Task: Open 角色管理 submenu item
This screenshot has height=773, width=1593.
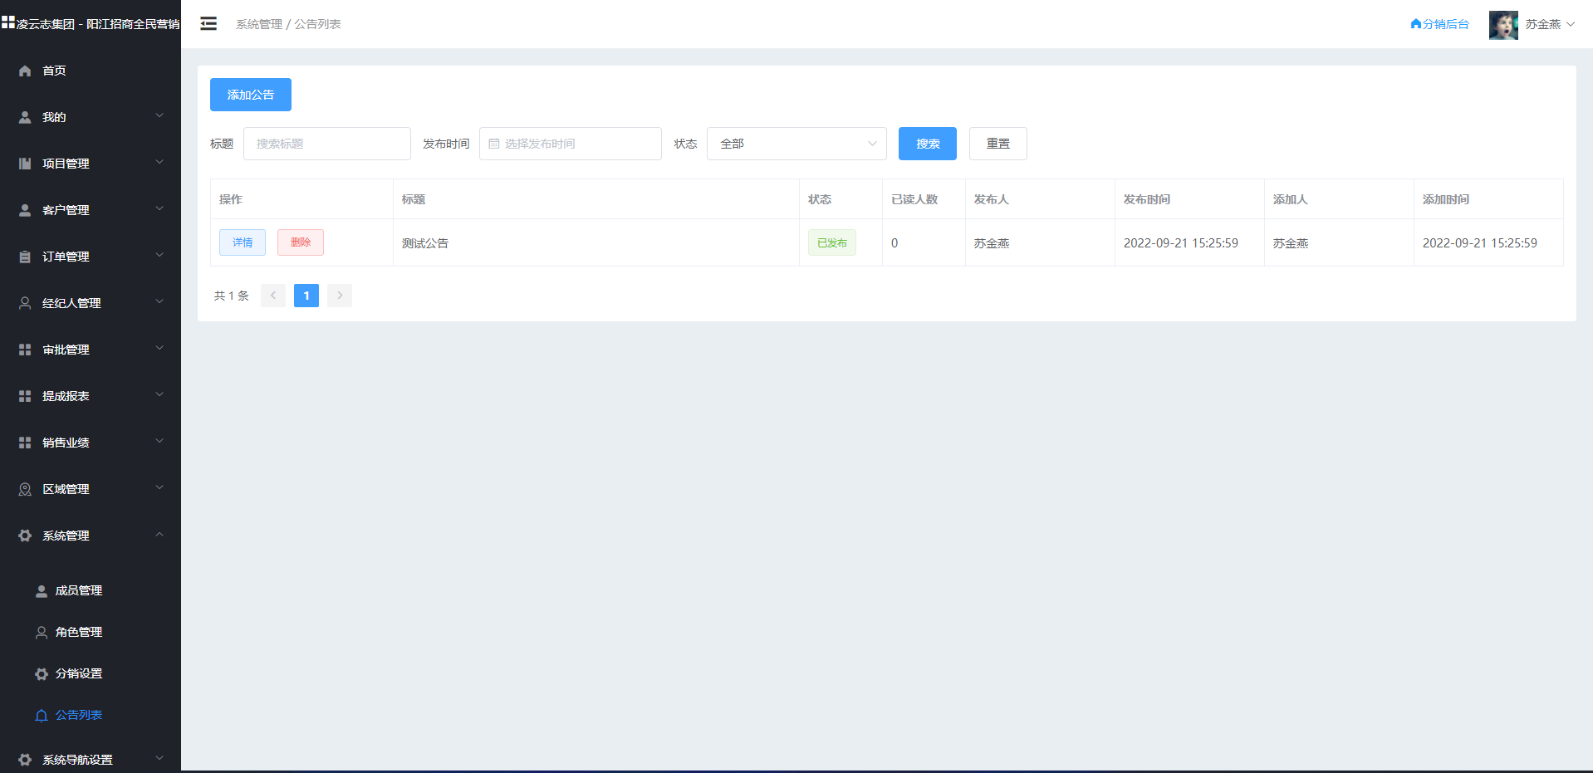Action: coord(91,632)
